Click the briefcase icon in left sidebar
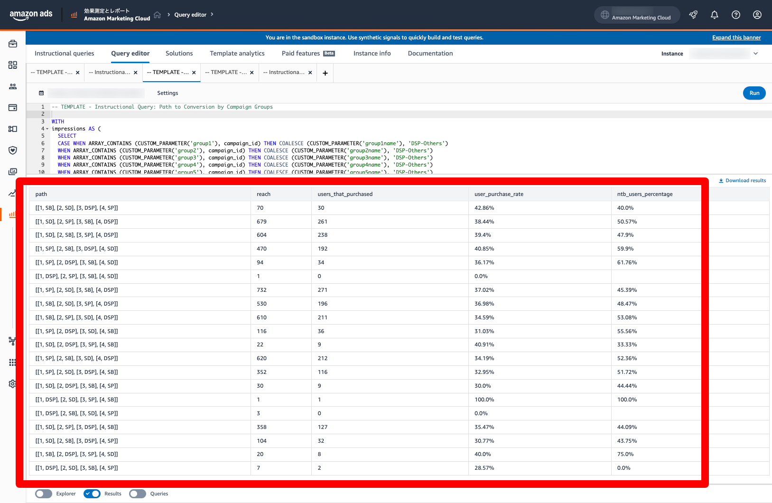This screenshot has width=772, height=503. click(x=13, y=44)
